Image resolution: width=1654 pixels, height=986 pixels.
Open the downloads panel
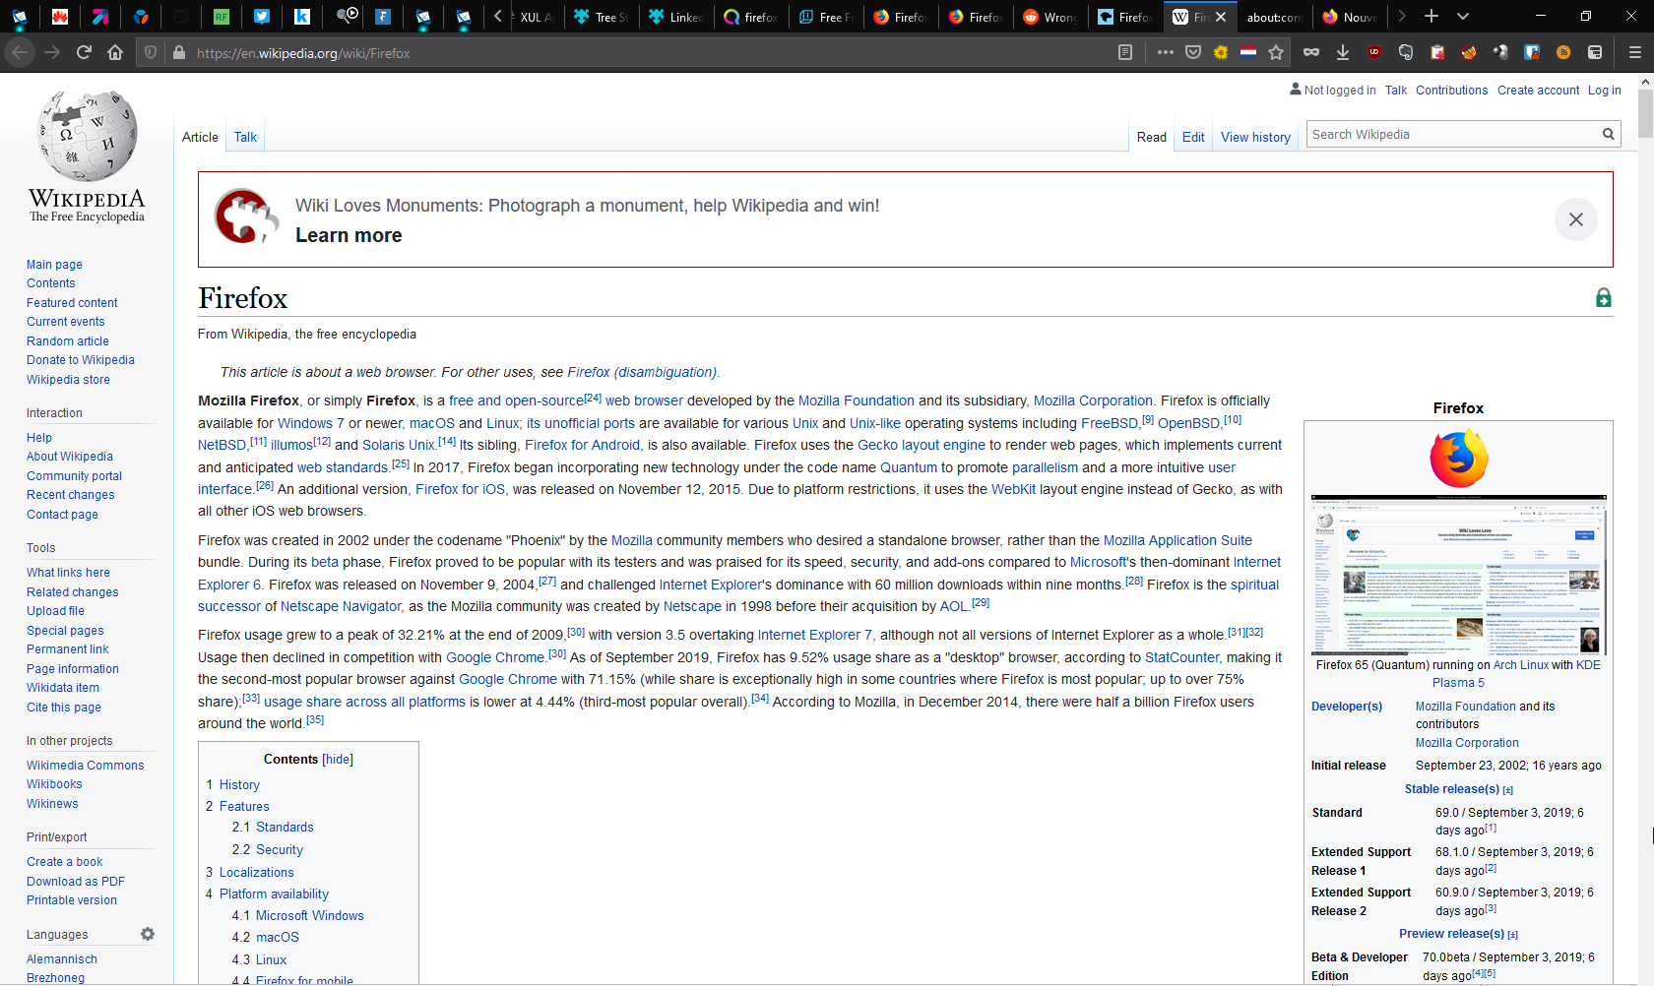pyautogui.click(x=1343, y=52)
